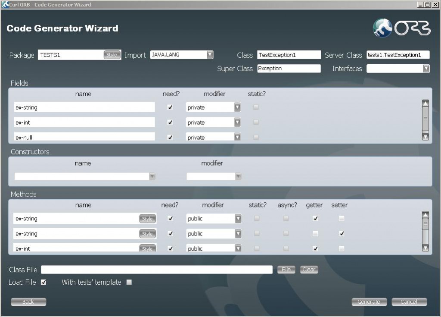This screenshot has height=317, width=441.
Task: Open public modifier dropdown for ex-int method
Action: coord(238,248)
